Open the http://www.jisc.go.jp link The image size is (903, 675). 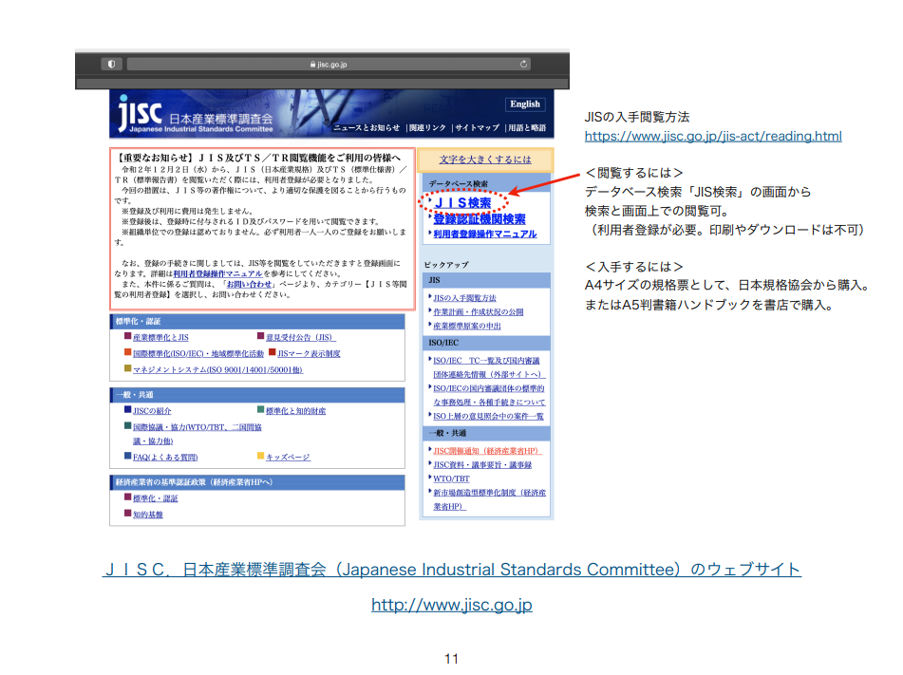(452, 605)
